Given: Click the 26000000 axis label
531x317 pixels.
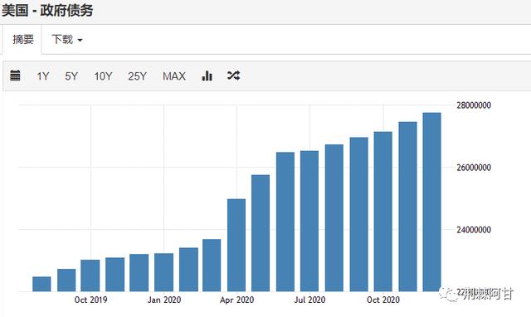Looking at the screenshot, I should (x=474, y=168).
